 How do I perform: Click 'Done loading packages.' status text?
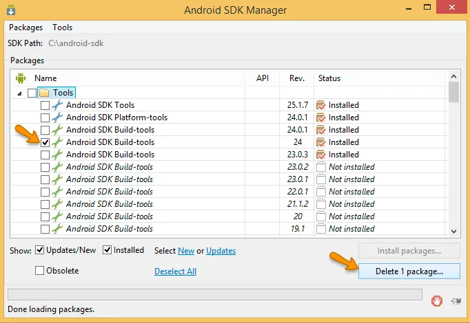click(x=51, y=309)
